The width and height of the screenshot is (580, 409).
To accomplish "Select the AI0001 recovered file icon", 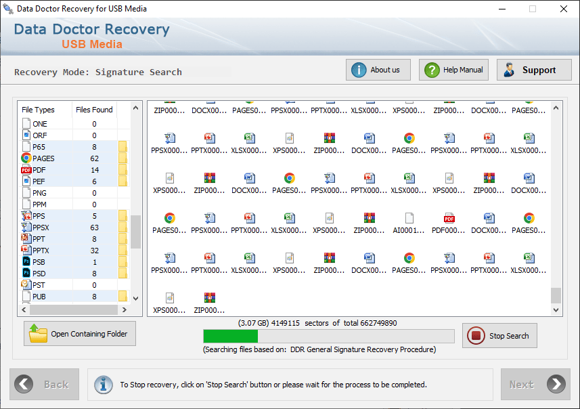I will click(x=409, y=218).
